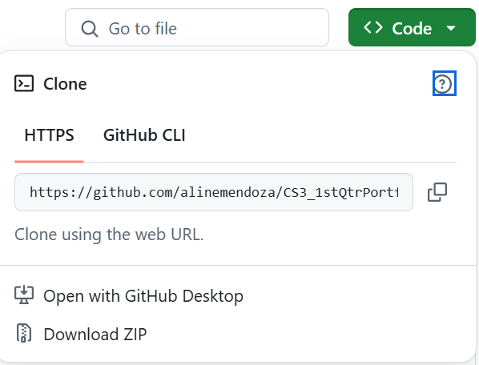This screenshot has width=479, height=365.
Task: Click the 'Go to file' placeholder text
Action: coord(143,29)
